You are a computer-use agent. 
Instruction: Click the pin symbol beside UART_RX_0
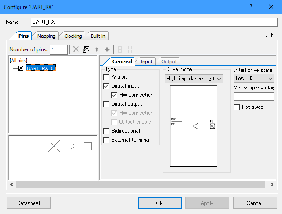pos(21,68)
